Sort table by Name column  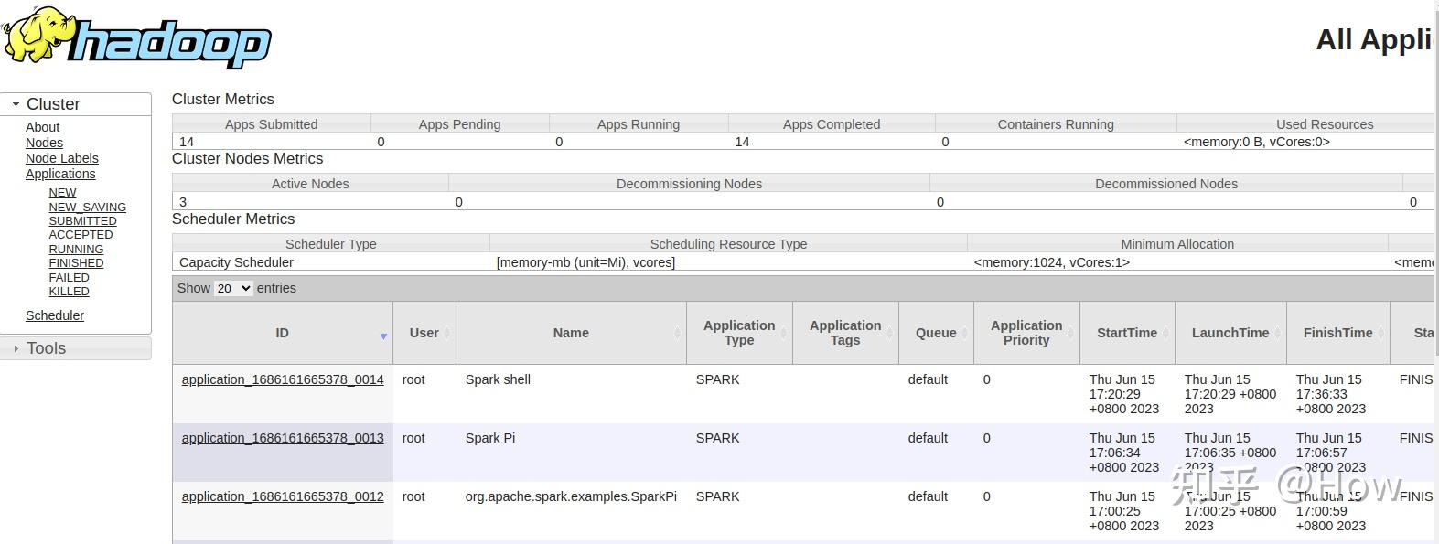tap(571, 333)
